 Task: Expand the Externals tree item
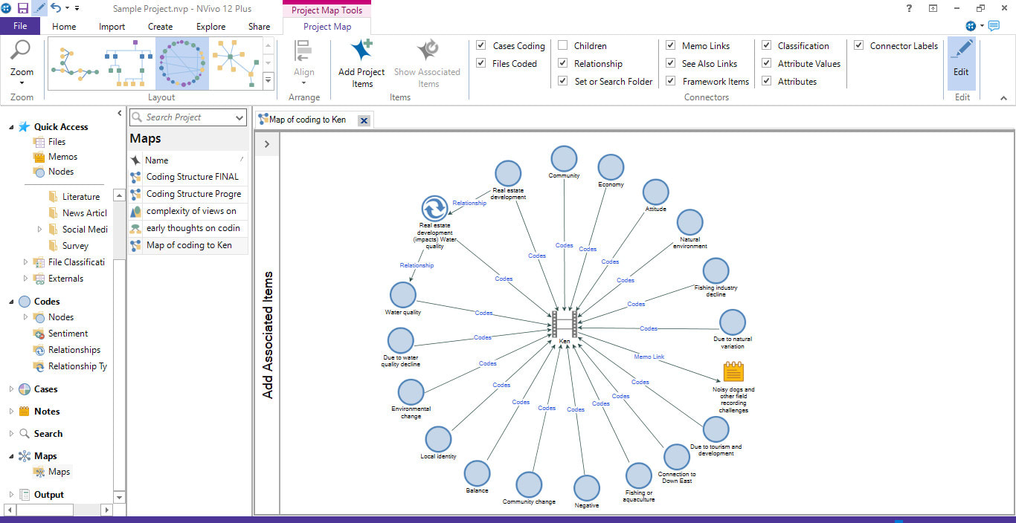point(25,279)
